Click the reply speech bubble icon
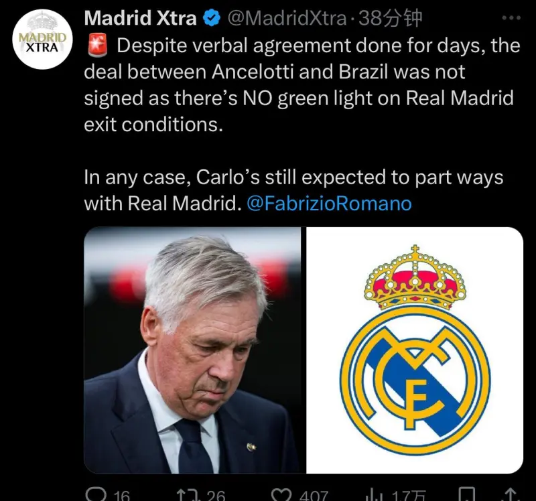Image resolution: width=536 pixels, height=501 pixels. tap(95, 494)
